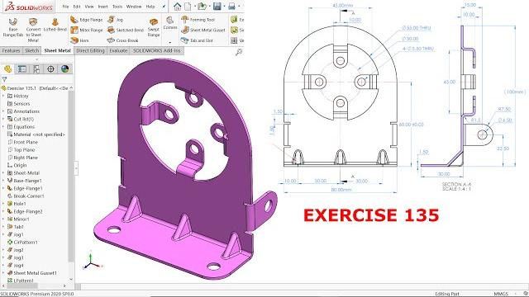
Task: Open the DimXpertManager crosshair tab
Action: pyautogui.click(x=50, y=69)
